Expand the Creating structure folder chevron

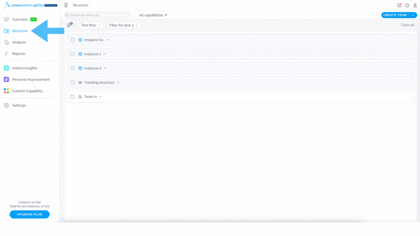(x=118, y=82)
